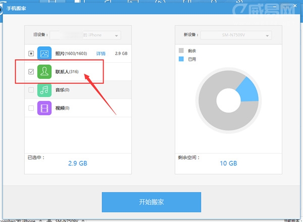Viewport: 303px width, 222px height.
Task: Click the purple Video (视频) film icon
Action: tap(44, 108)
